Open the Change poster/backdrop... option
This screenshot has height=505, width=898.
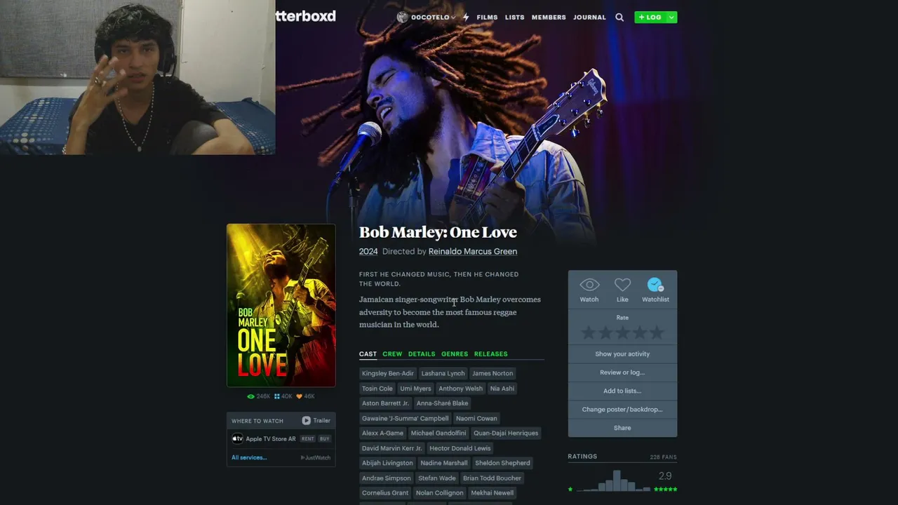[x=622, y=409]
